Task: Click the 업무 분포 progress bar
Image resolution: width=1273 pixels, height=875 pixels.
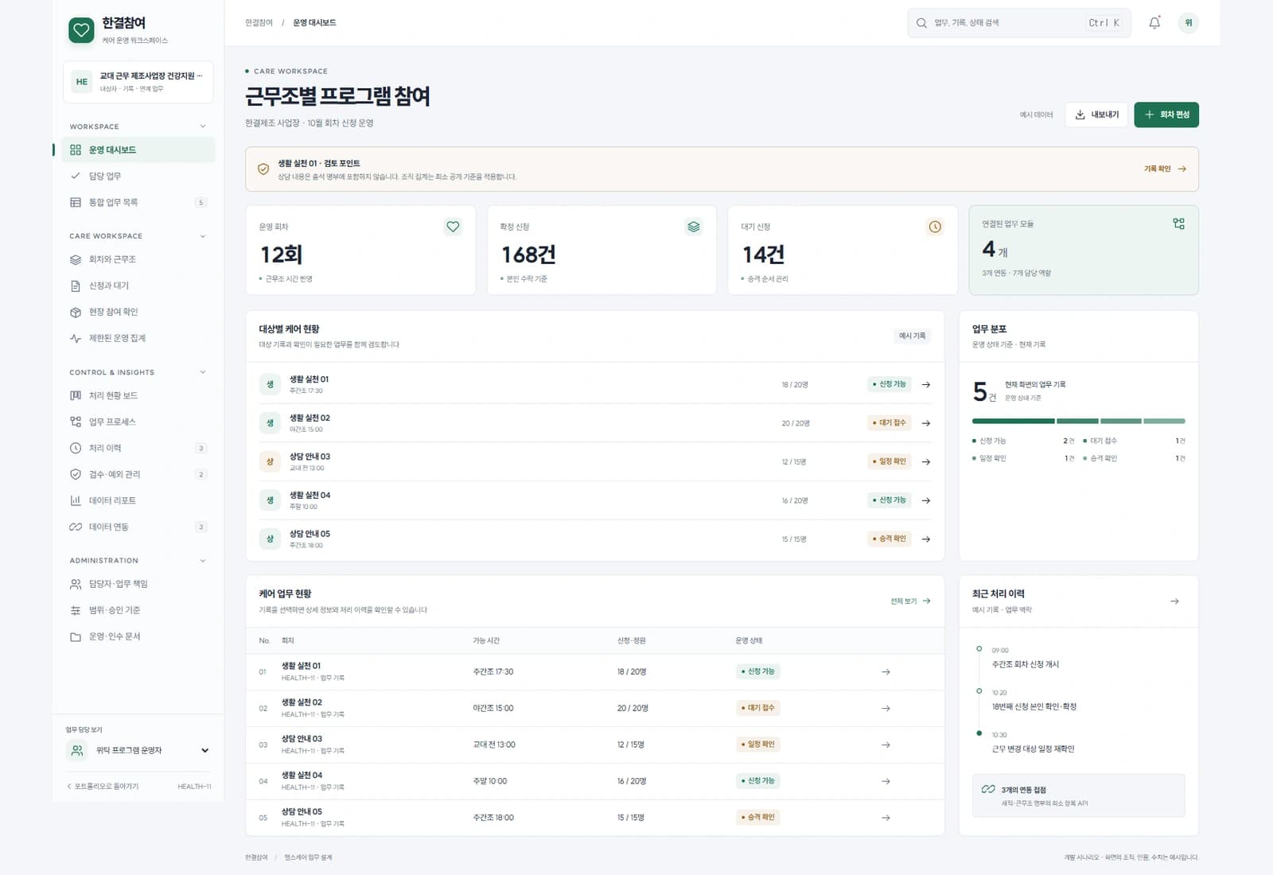Action: pyautogui.click(x=1079, y=421)
